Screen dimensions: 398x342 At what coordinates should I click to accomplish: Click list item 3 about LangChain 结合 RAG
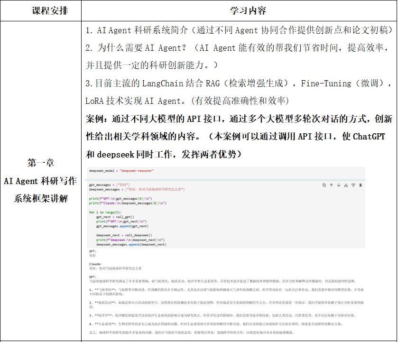pyautogui.click(x=238, y=83)
